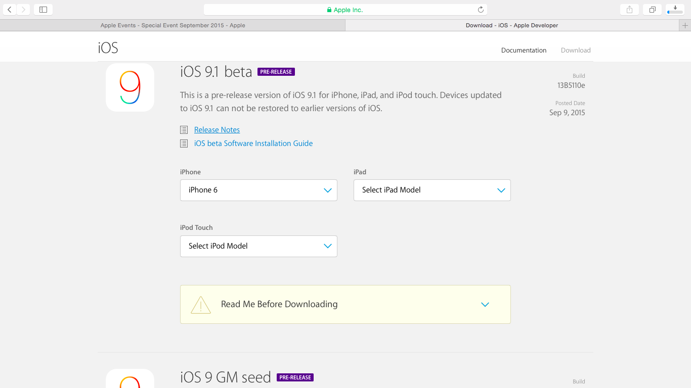
Task: Expand Read Me Before Downloading section
Action: (x=345, y=304)
